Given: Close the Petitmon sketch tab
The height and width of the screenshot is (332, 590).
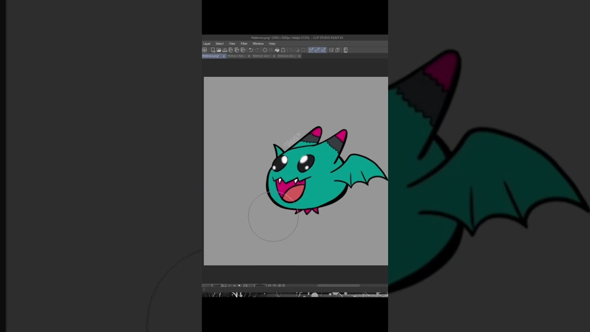Looking at the screenshot, I should click(x=274, y=56).
